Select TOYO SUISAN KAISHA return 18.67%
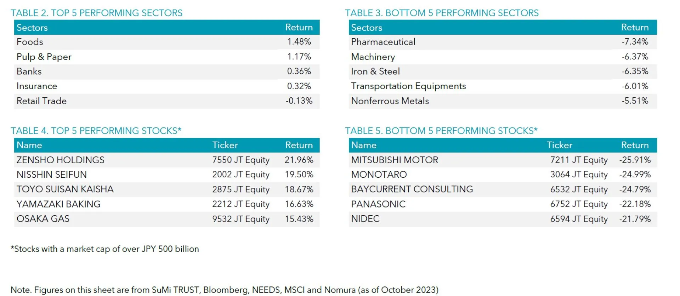 point(299,189)
